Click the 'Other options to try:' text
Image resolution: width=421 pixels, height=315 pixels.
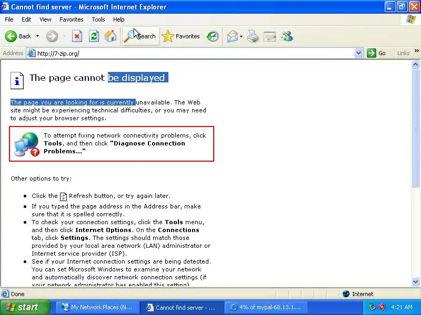(41, 178)
